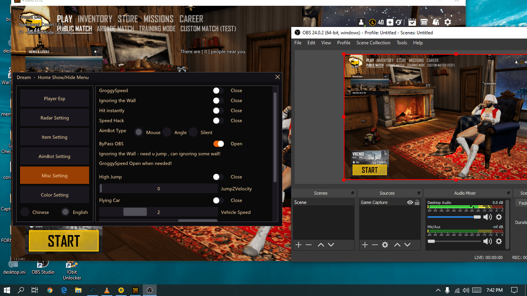
Task: Open the friends profile icon in PUBG Lite
Action: (x=361, y=22)
